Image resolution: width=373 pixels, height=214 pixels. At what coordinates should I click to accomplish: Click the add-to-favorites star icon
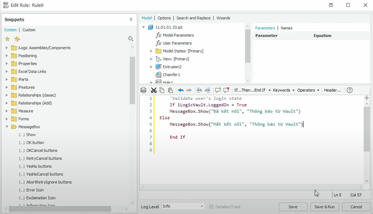17,39
